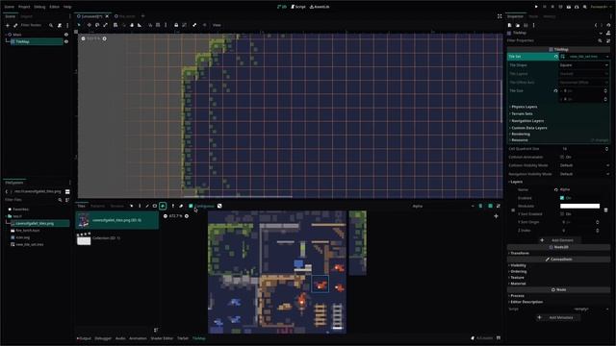Open the Debug menu
The width and height of the screenshot is (616, 346).
click(x=39, y=7)
